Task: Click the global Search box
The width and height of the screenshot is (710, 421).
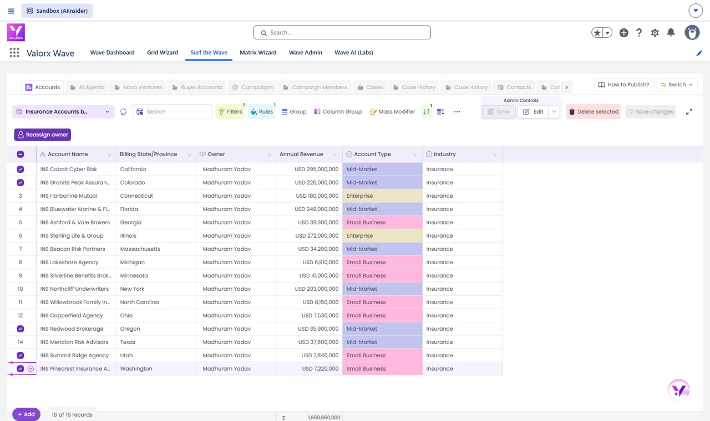Action: [x=342, y=33]
